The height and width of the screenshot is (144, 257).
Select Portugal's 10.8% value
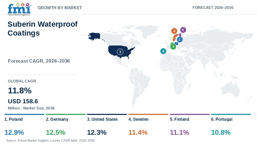coord(221,132)
